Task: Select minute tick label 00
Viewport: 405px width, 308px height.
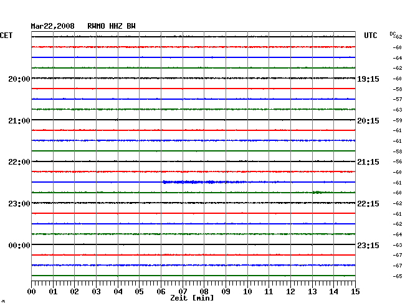Action: click(x=32, y=292)
